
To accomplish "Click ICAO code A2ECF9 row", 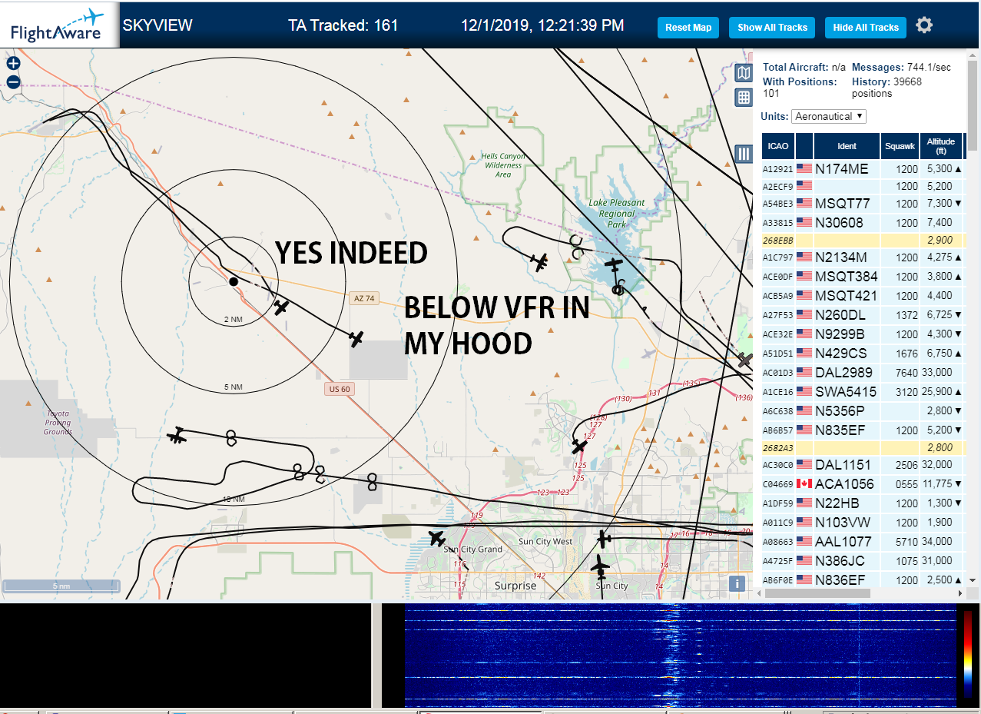I will click(862, 186).
